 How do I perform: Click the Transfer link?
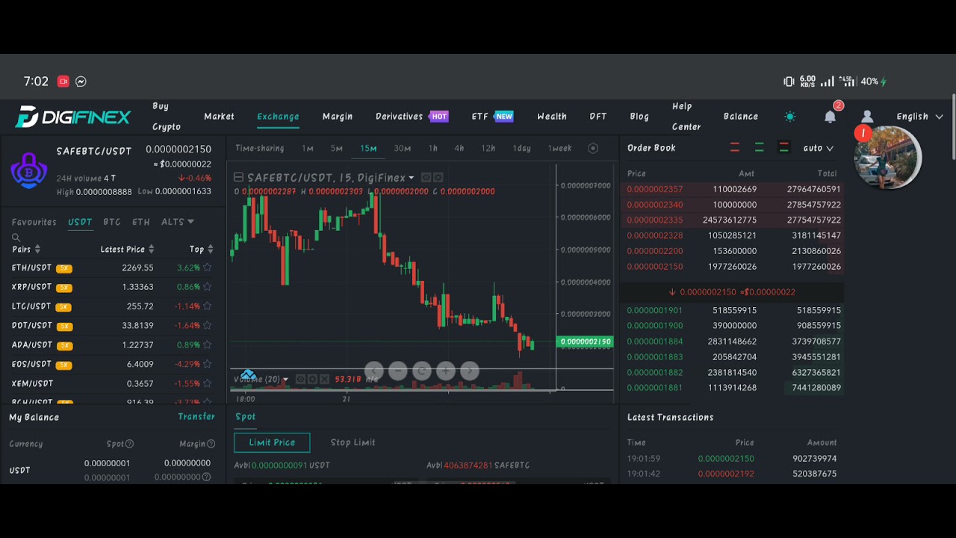(x=196, y=416)
